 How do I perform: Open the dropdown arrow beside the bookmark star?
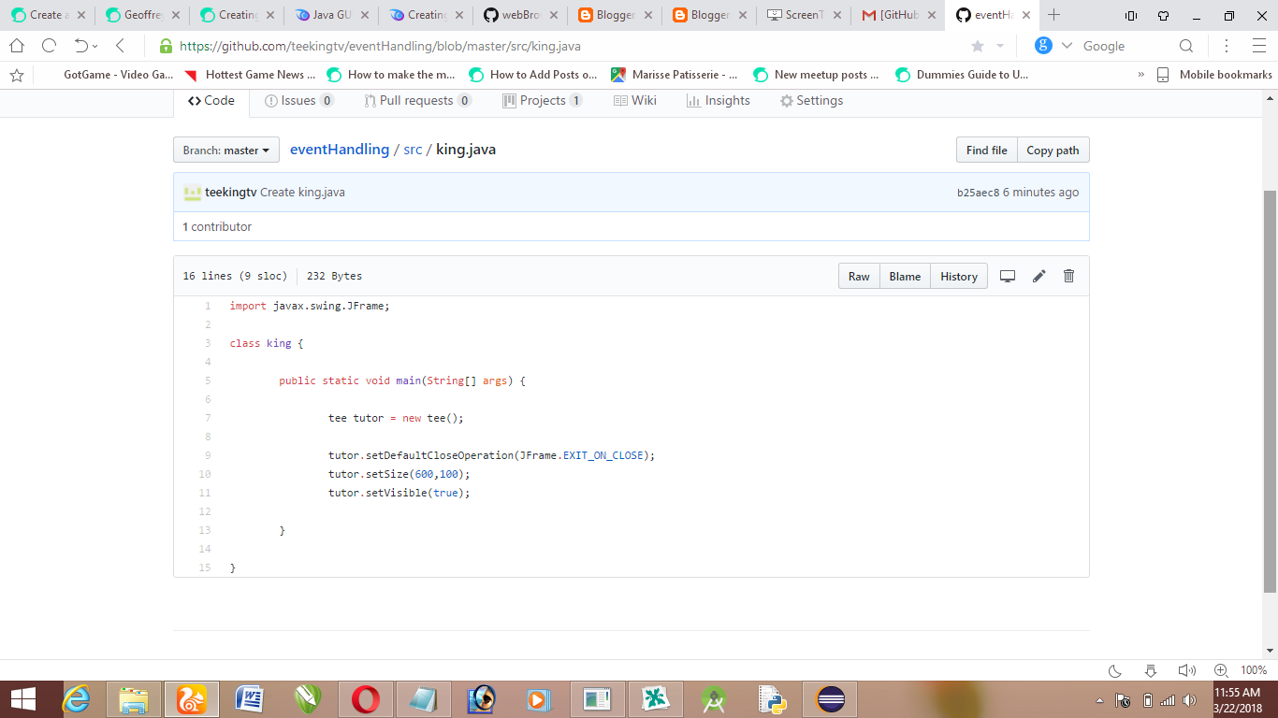pos(1000,46)
